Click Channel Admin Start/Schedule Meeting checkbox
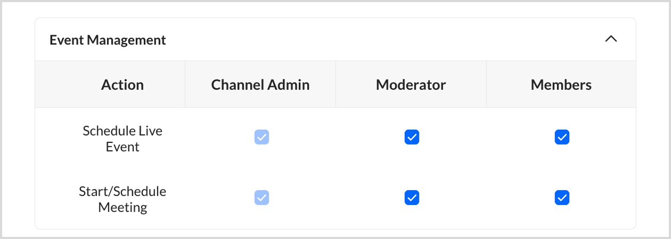 point(261,198)
